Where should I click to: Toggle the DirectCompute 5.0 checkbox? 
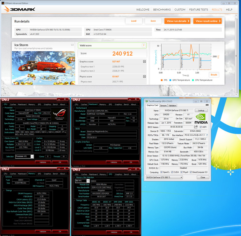point(191,172)
